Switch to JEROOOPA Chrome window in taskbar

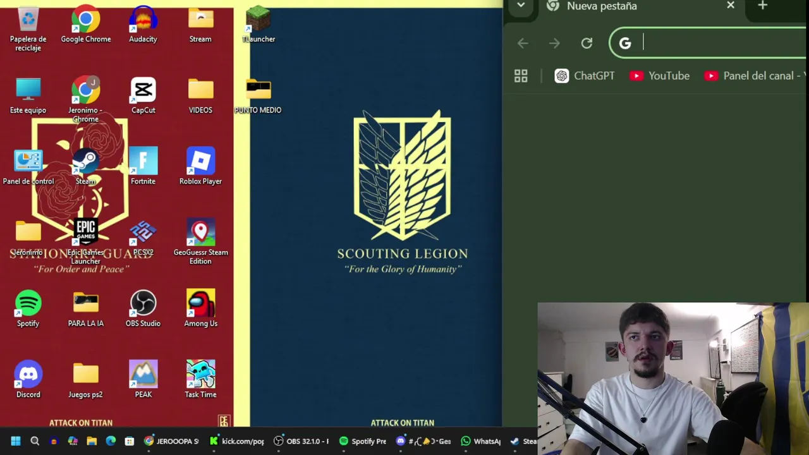(172, 441)
